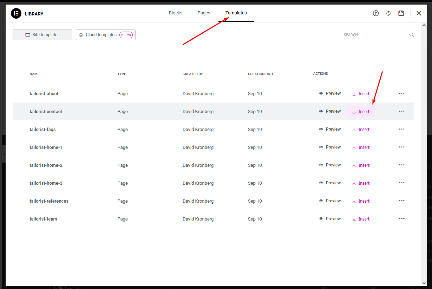Screen dimensions: 432x289
Task: Preview the tailorist-home-1 template
Action: [x=330, y=147]
